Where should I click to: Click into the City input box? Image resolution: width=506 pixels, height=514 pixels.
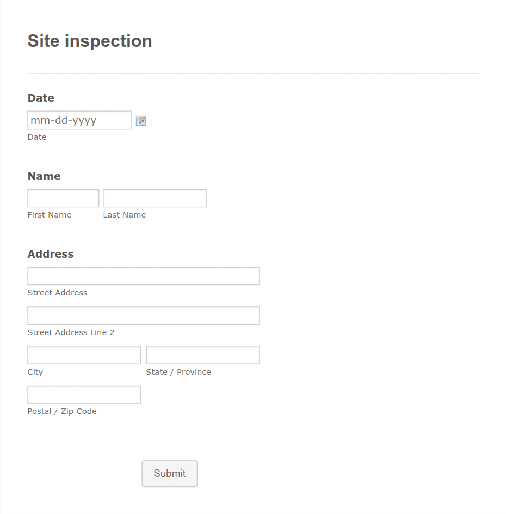pos(84,355)
